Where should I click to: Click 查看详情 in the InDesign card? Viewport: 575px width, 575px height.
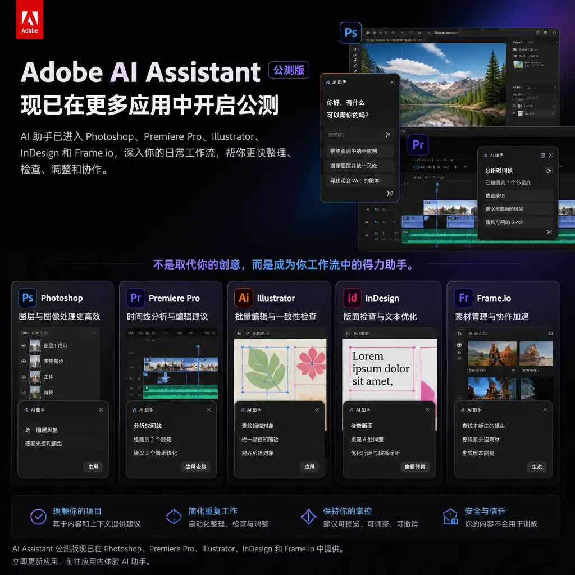point(415,467)
